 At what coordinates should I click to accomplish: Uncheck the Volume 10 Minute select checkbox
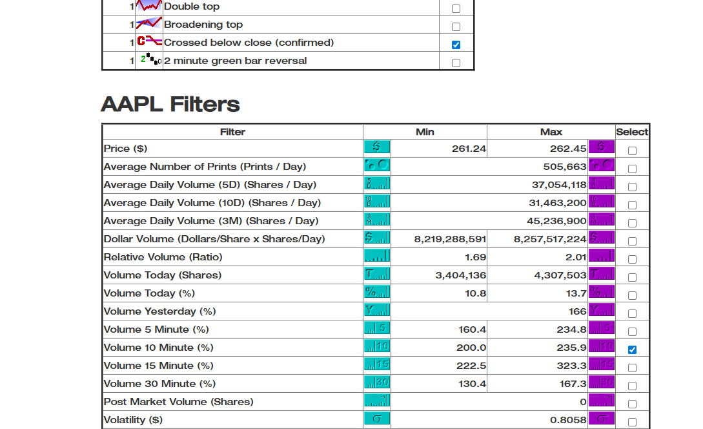click(x=632, y=348)
